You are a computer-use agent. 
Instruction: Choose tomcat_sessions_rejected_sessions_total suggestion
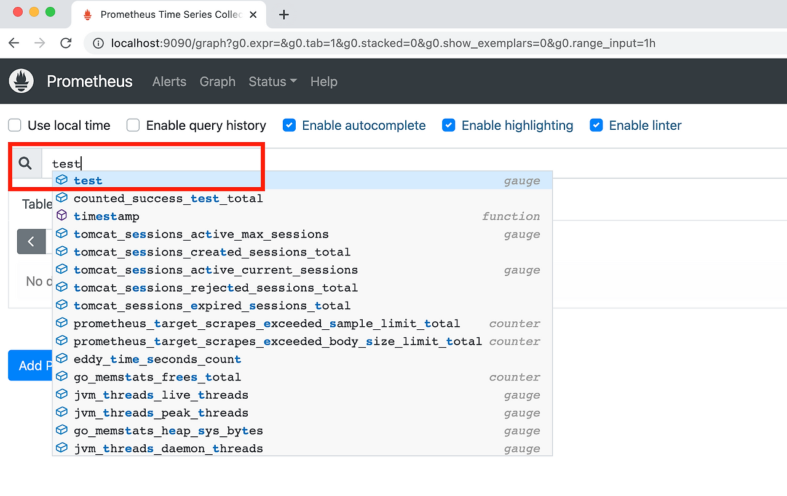coord(302,287)
